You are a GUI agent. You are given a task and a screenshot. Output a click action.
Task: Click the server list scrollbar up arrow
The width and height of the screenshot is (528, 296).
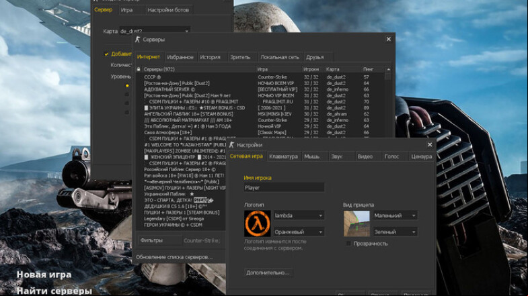click(x=388, y=69)
